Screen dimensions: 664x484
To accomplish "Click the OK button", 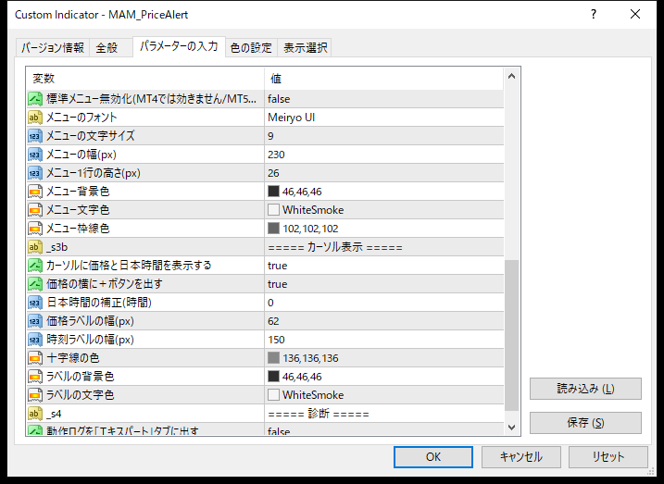I will 433,457.
